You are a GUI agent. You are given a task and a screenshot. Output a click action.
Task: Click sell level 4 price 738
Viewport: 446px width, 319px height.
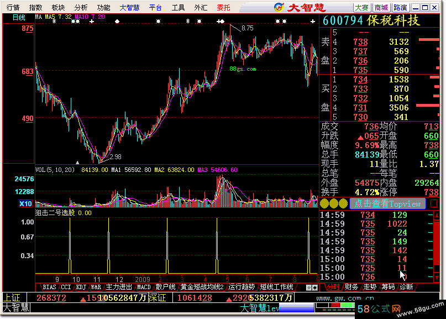360,42
